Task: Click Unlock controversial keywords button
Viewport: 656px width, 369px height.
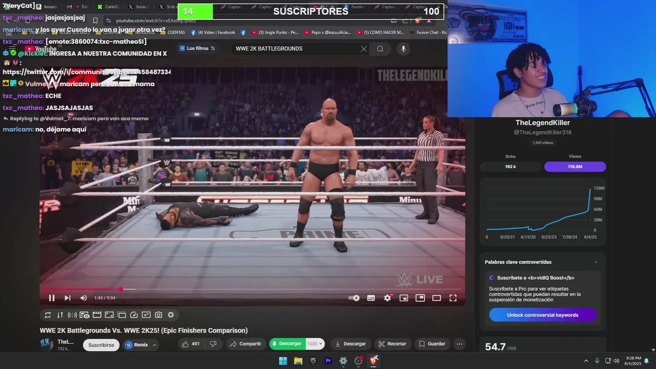Action: coord(543,315)
